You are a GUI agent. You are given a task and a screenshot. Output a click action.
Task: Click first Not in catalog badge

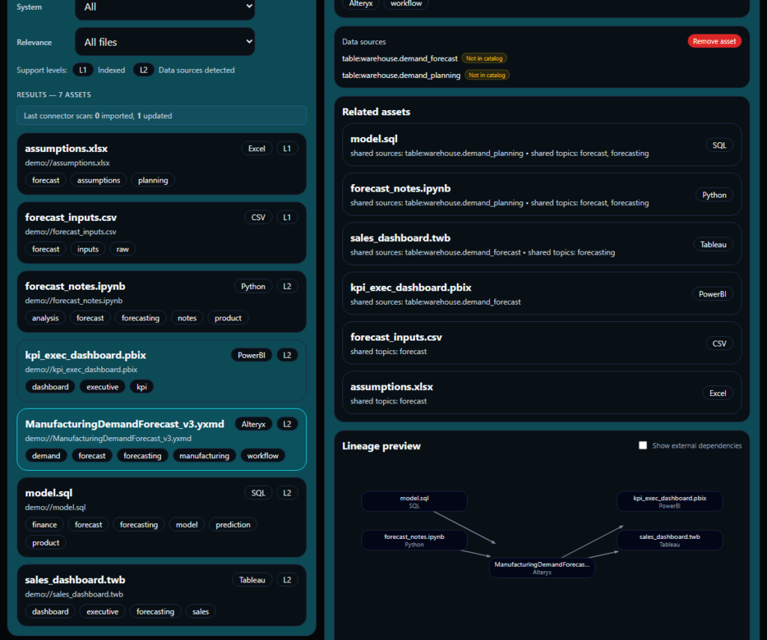[x=485, y=58]
